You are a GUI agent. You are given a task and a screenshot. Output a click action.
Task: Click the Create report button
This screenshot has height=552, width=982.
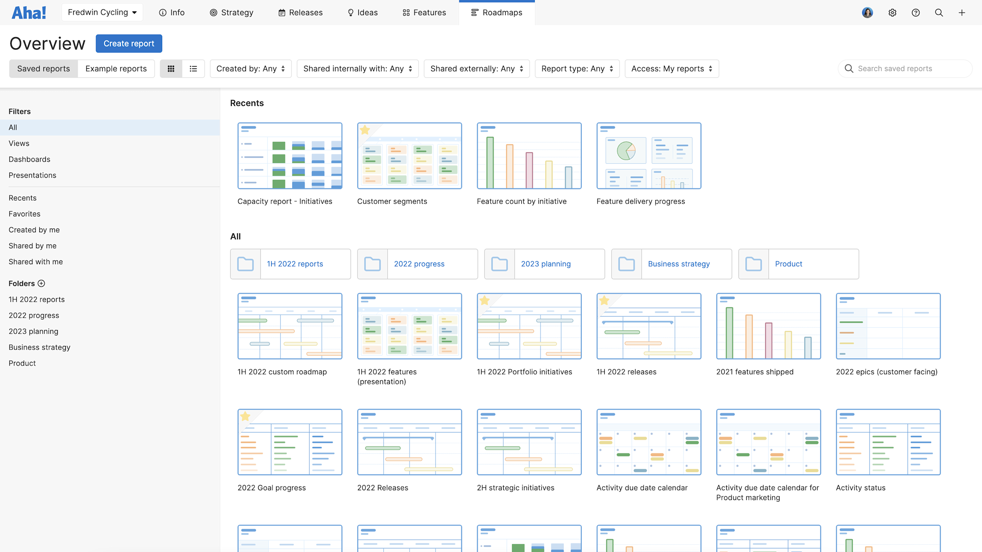128,43
